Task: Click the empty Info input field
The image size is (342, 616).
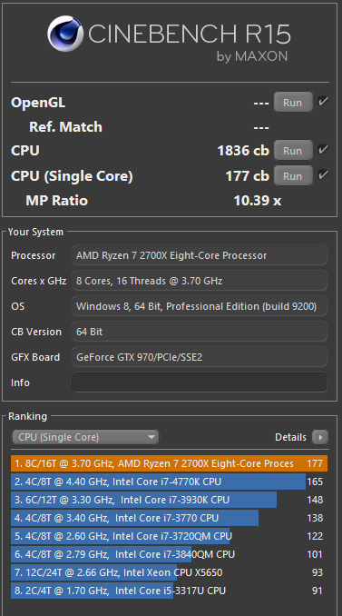Action: click(x=200, y=383)
